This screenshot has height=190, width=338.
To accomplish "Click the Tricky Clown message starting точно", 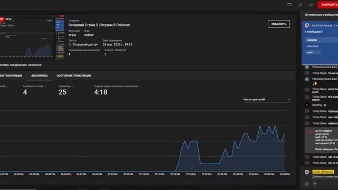I will (325, 73).
